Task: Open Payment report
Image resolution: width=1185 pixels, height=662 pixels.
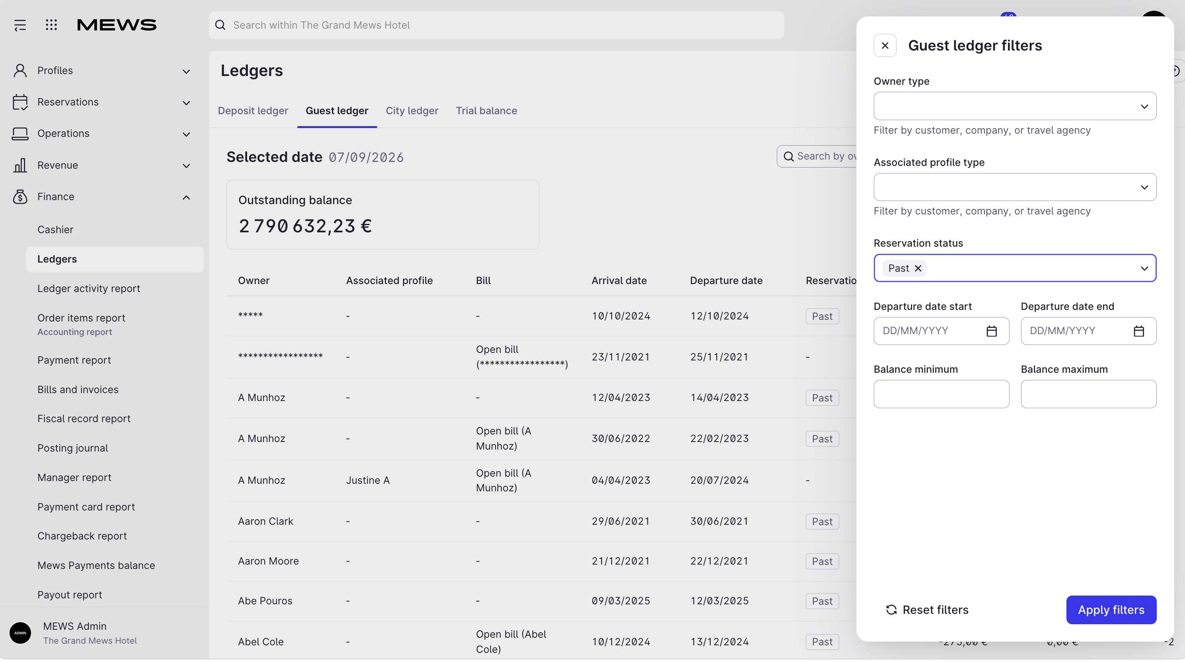Action: pyautogui.click(x=74, y=360)
